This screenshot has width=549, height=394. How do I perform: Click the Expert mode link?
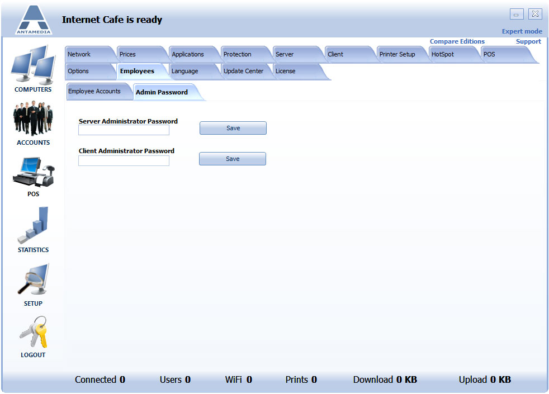(522, 31)
